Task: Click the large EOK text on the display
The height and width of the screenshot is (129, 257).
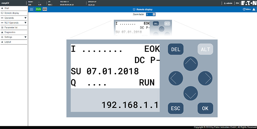Action: 152,49
